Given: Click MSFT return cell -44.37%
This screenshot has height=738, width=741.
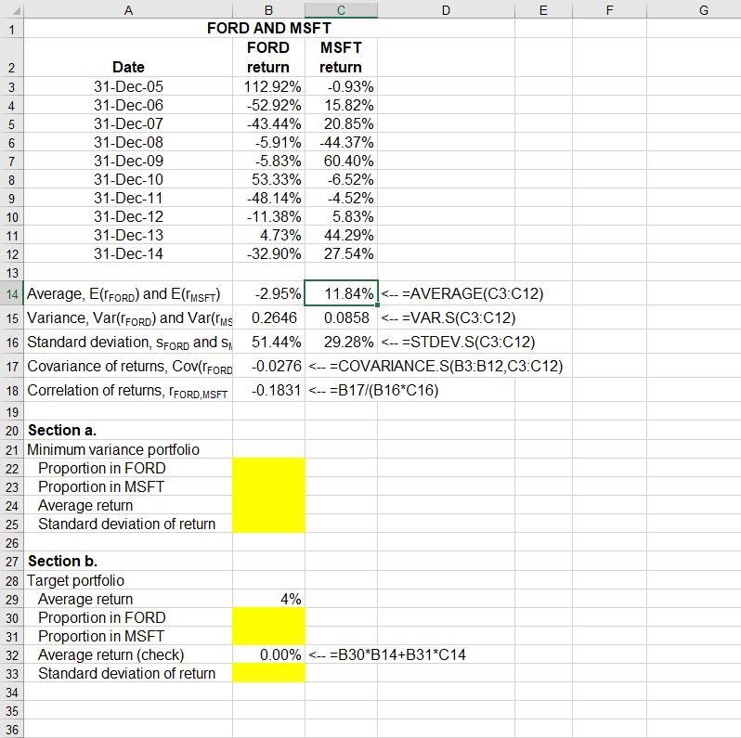Looking at the screenshot, I should pyautogui.click(x=341, y=142).
